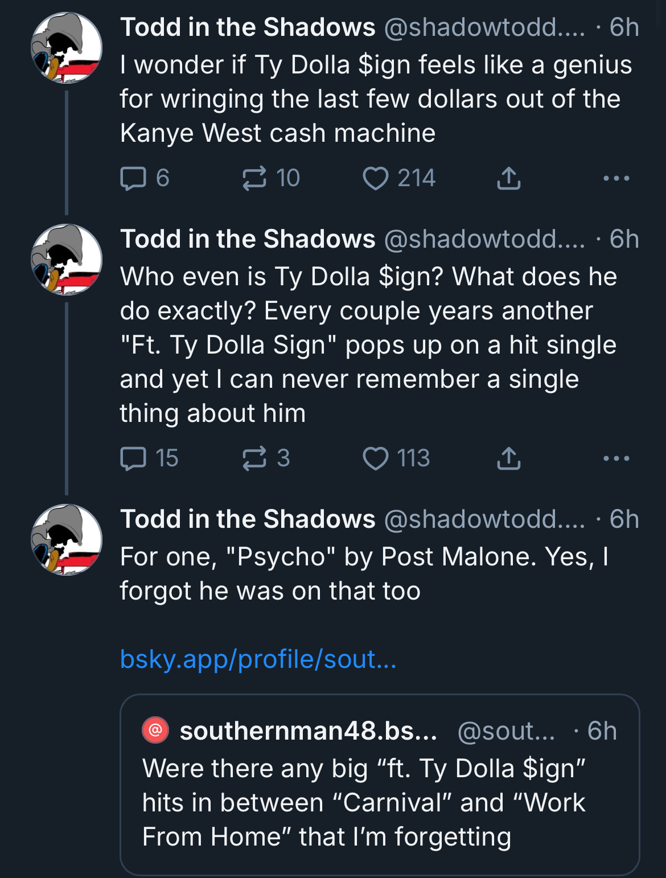The width and height of the screenshot is (666, 878).
Task: Open the southernman48 red avatar in the quote
Action: click(x=155, y=730)
